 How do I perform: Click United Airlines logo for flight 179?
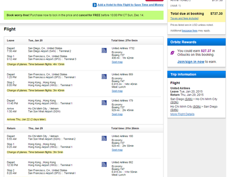104,103
